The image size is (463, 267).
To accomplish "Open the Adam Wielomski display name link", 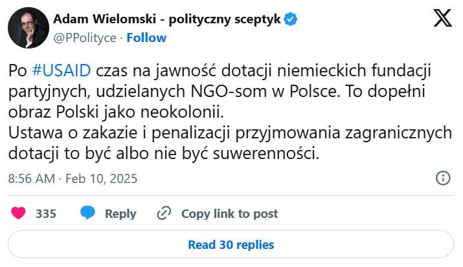I will tap(167, 19).
